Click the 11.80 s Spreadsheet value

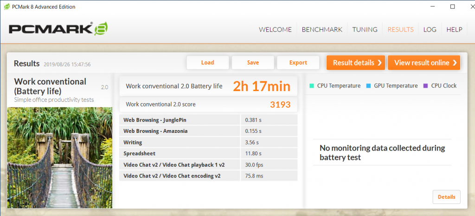point(253,153)
